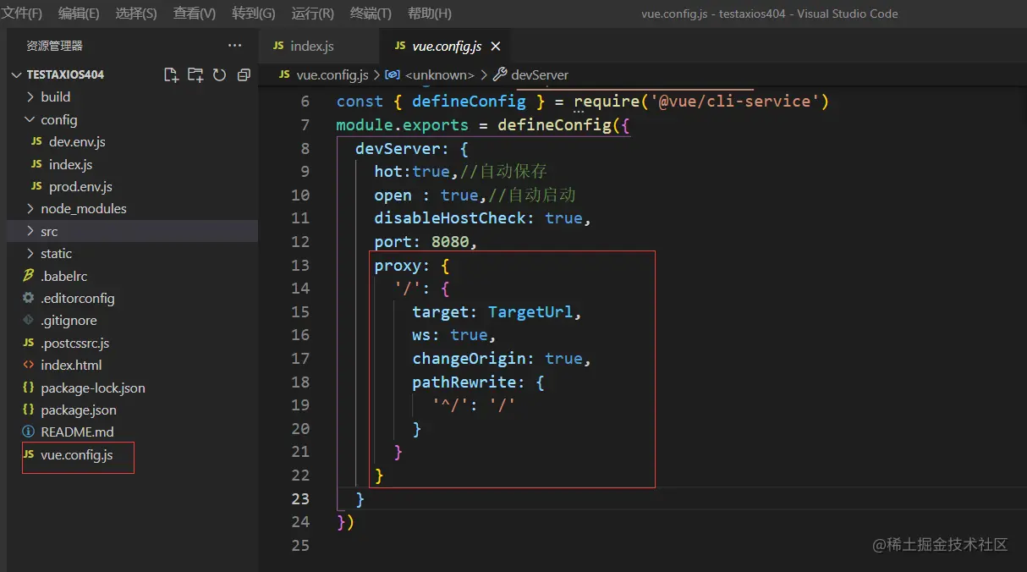Open the .postcssrc.js file
The image size is (1027, 572).
[x=75, y=344]
